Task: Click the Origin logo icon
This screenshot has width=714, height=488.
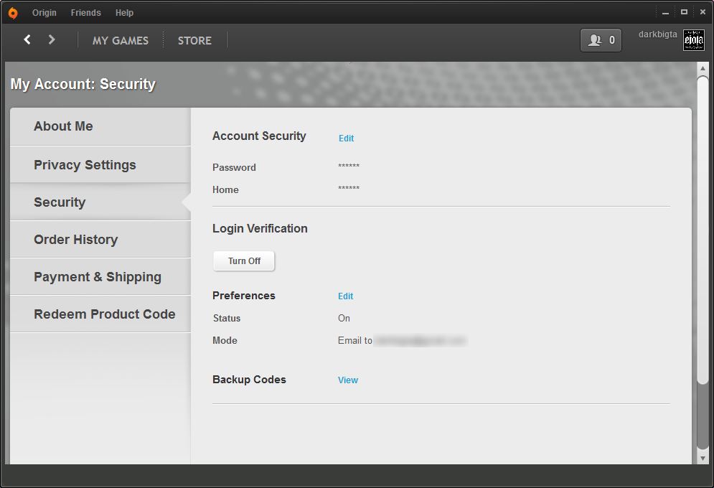Action: (x=12, y=13)
